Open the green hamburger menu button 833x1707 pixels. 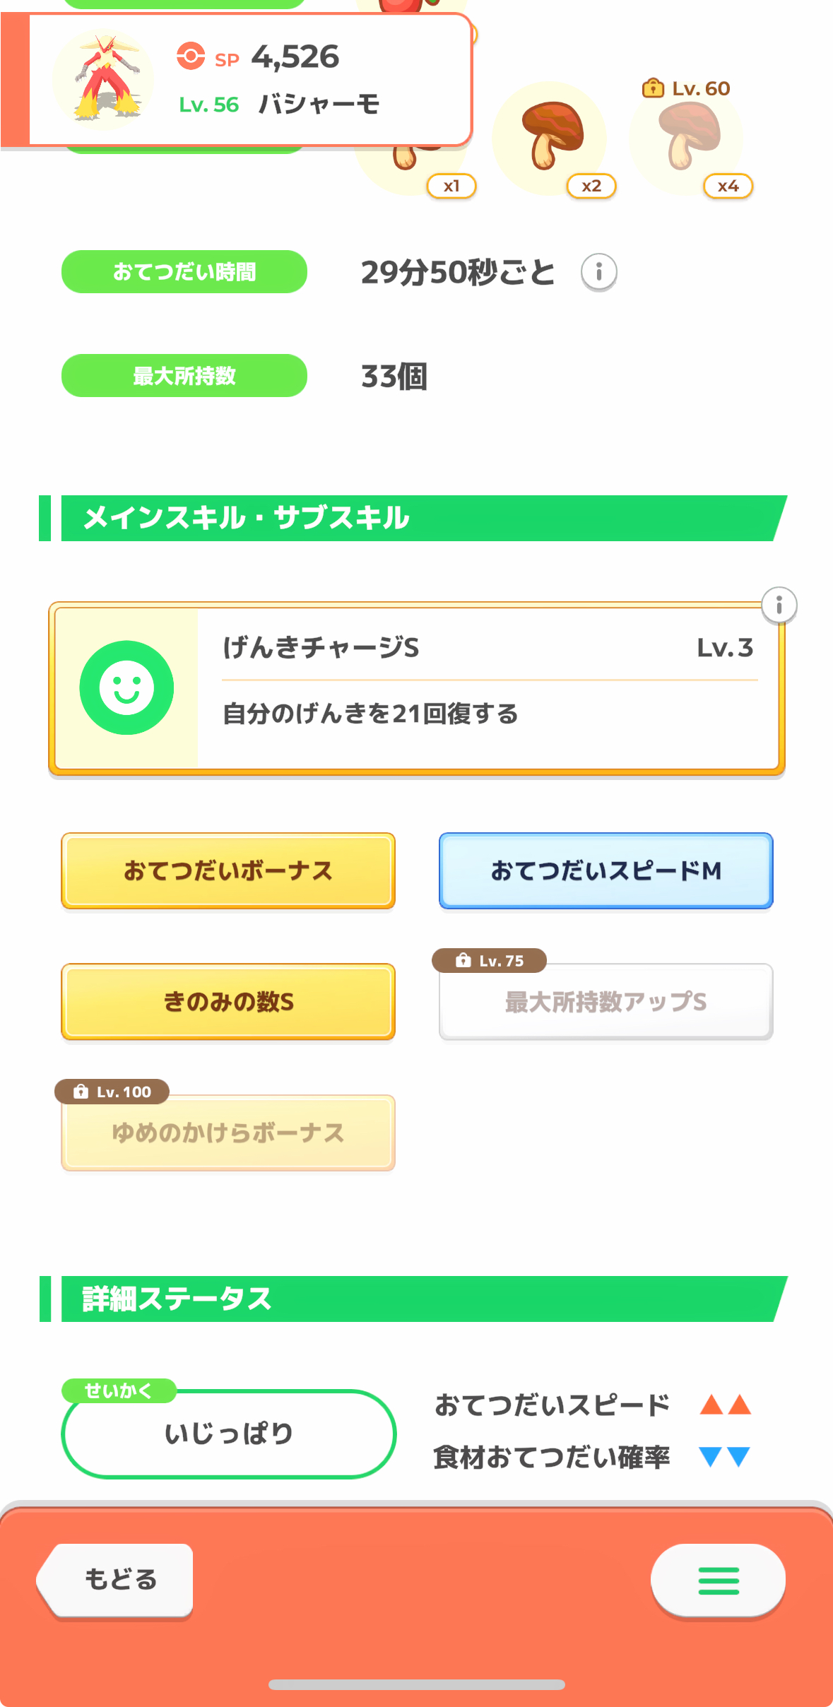[718, 1581]
